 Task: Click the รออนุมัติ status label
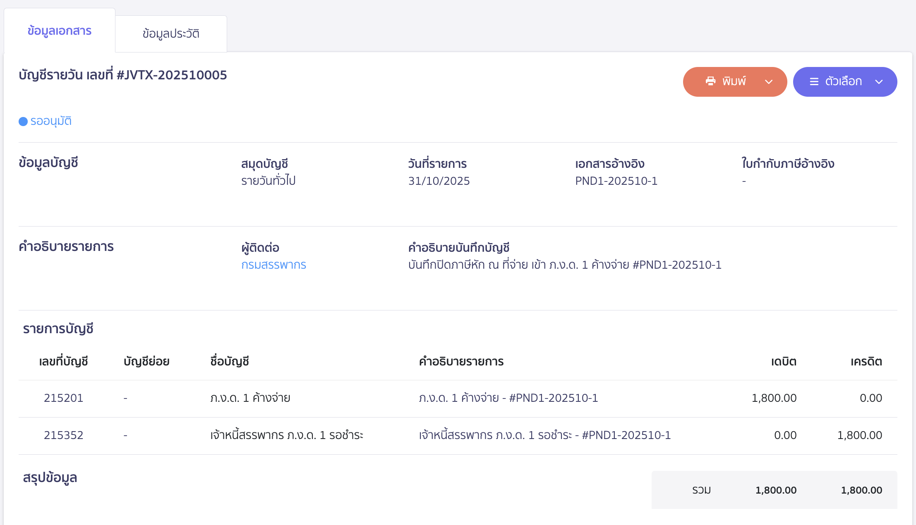(x=50, y=121)
